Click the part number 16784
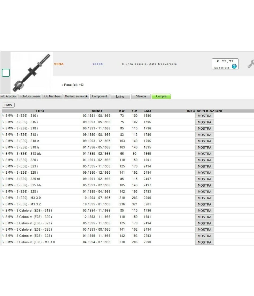The image size is (254, 296). pos(98,64)
